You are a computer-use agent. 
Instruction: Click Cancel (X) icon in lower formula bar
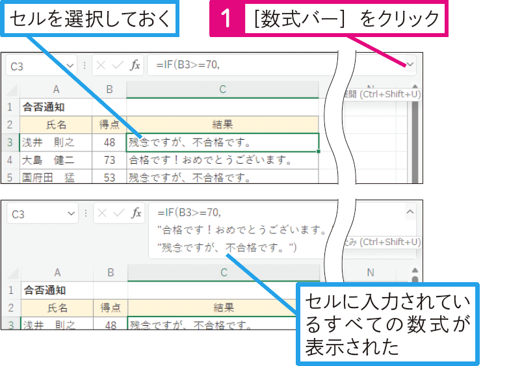point(102,213)
